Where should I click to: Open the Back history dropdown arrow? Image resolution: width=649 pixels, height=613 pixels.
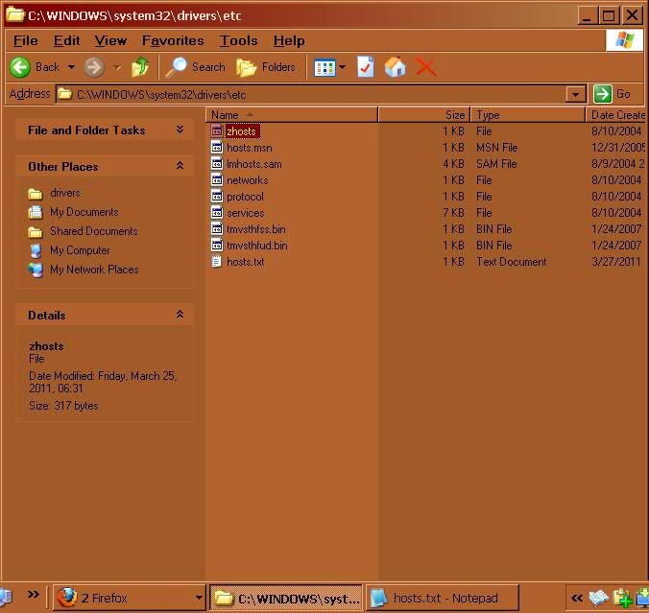click(x=72, y=67)
